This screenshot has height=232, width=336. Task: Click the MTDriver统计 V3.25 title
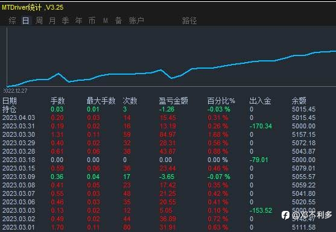(33, 7)
